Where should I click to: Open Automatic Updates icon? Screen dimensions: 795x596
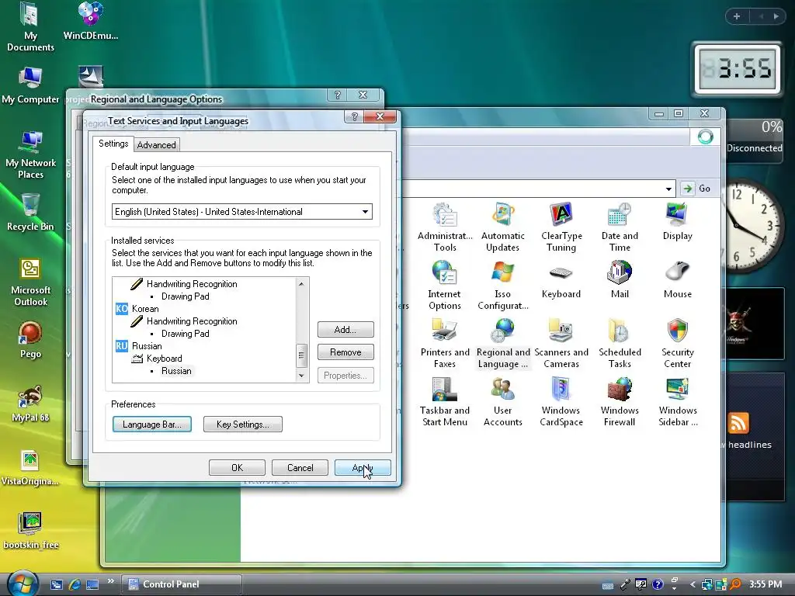tap(502, 227)
